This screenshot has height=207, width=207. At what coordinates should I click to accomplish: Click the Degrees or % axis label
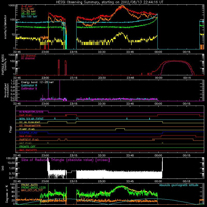[x=7, y=194]
